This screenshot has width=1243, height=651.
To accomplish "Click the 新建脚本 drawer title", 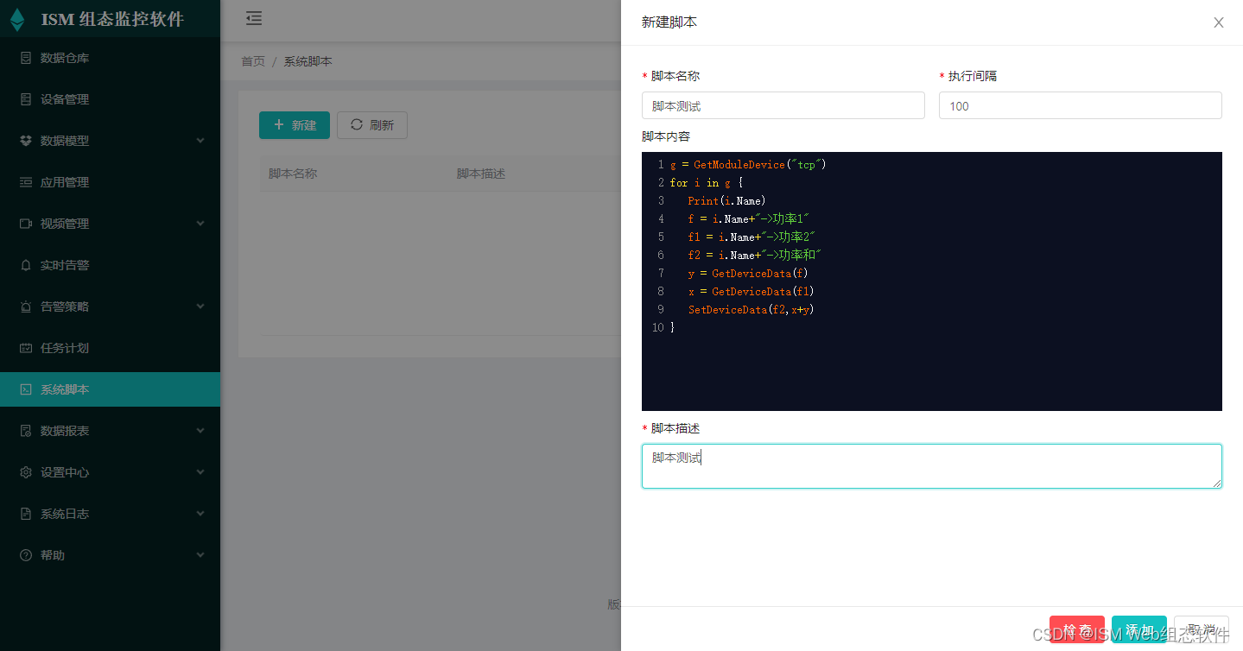I will tap(669, 22).
